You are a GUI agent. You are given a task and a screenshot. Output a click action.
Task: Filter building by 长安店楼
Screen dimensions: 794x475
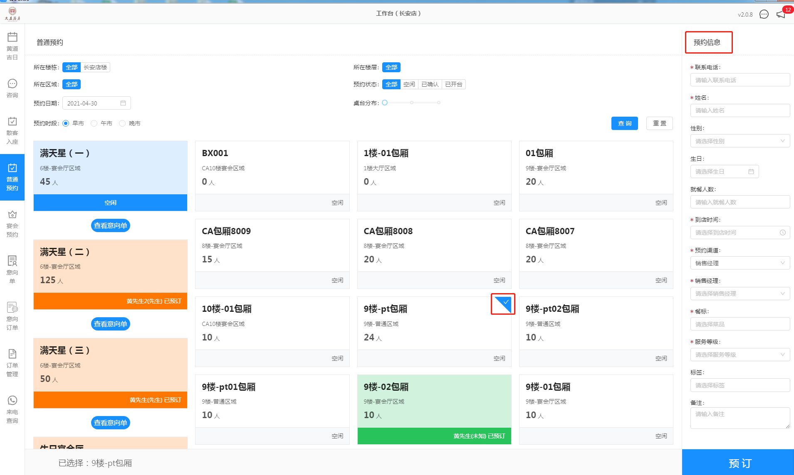click(95, 67)
